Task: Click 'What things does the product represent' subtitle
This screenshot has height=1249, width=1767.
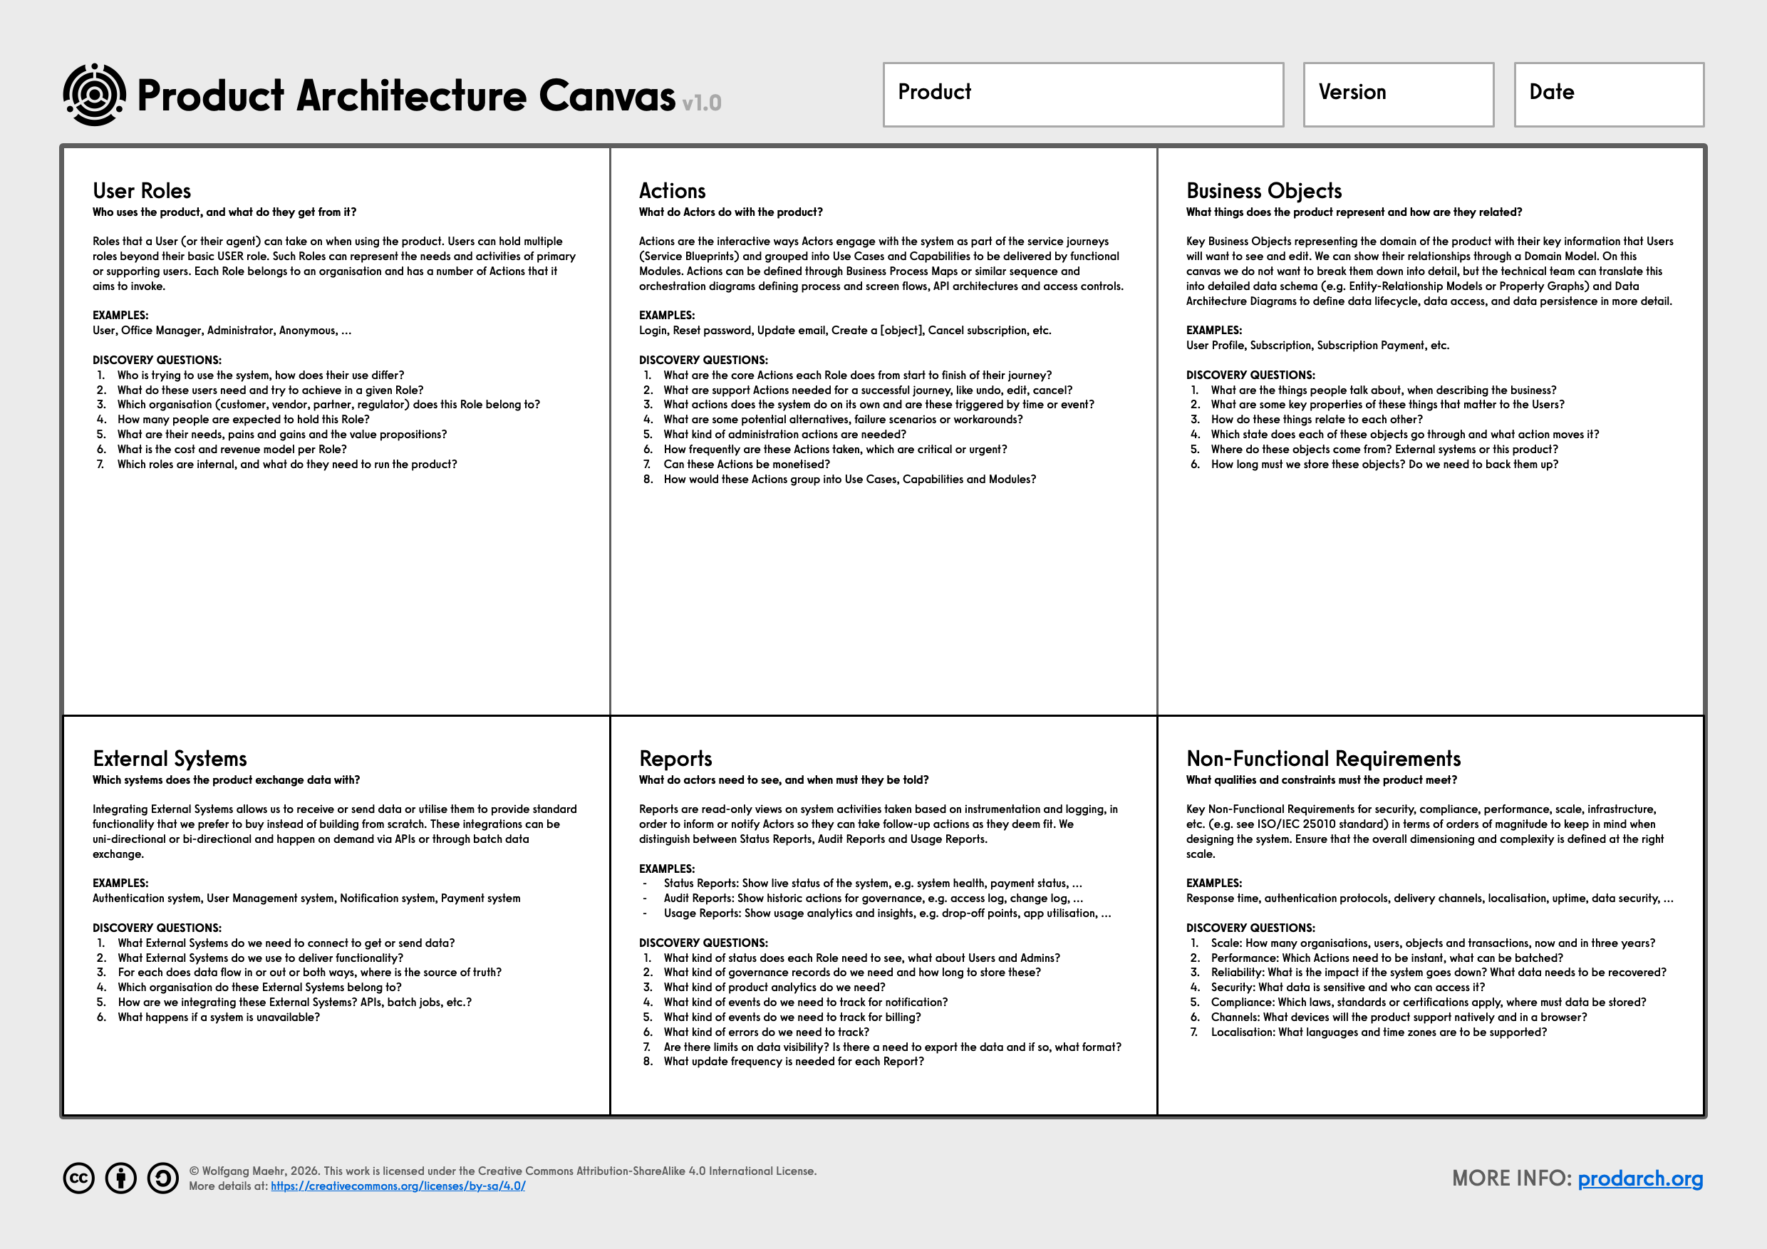Action: pos(1354,212)
